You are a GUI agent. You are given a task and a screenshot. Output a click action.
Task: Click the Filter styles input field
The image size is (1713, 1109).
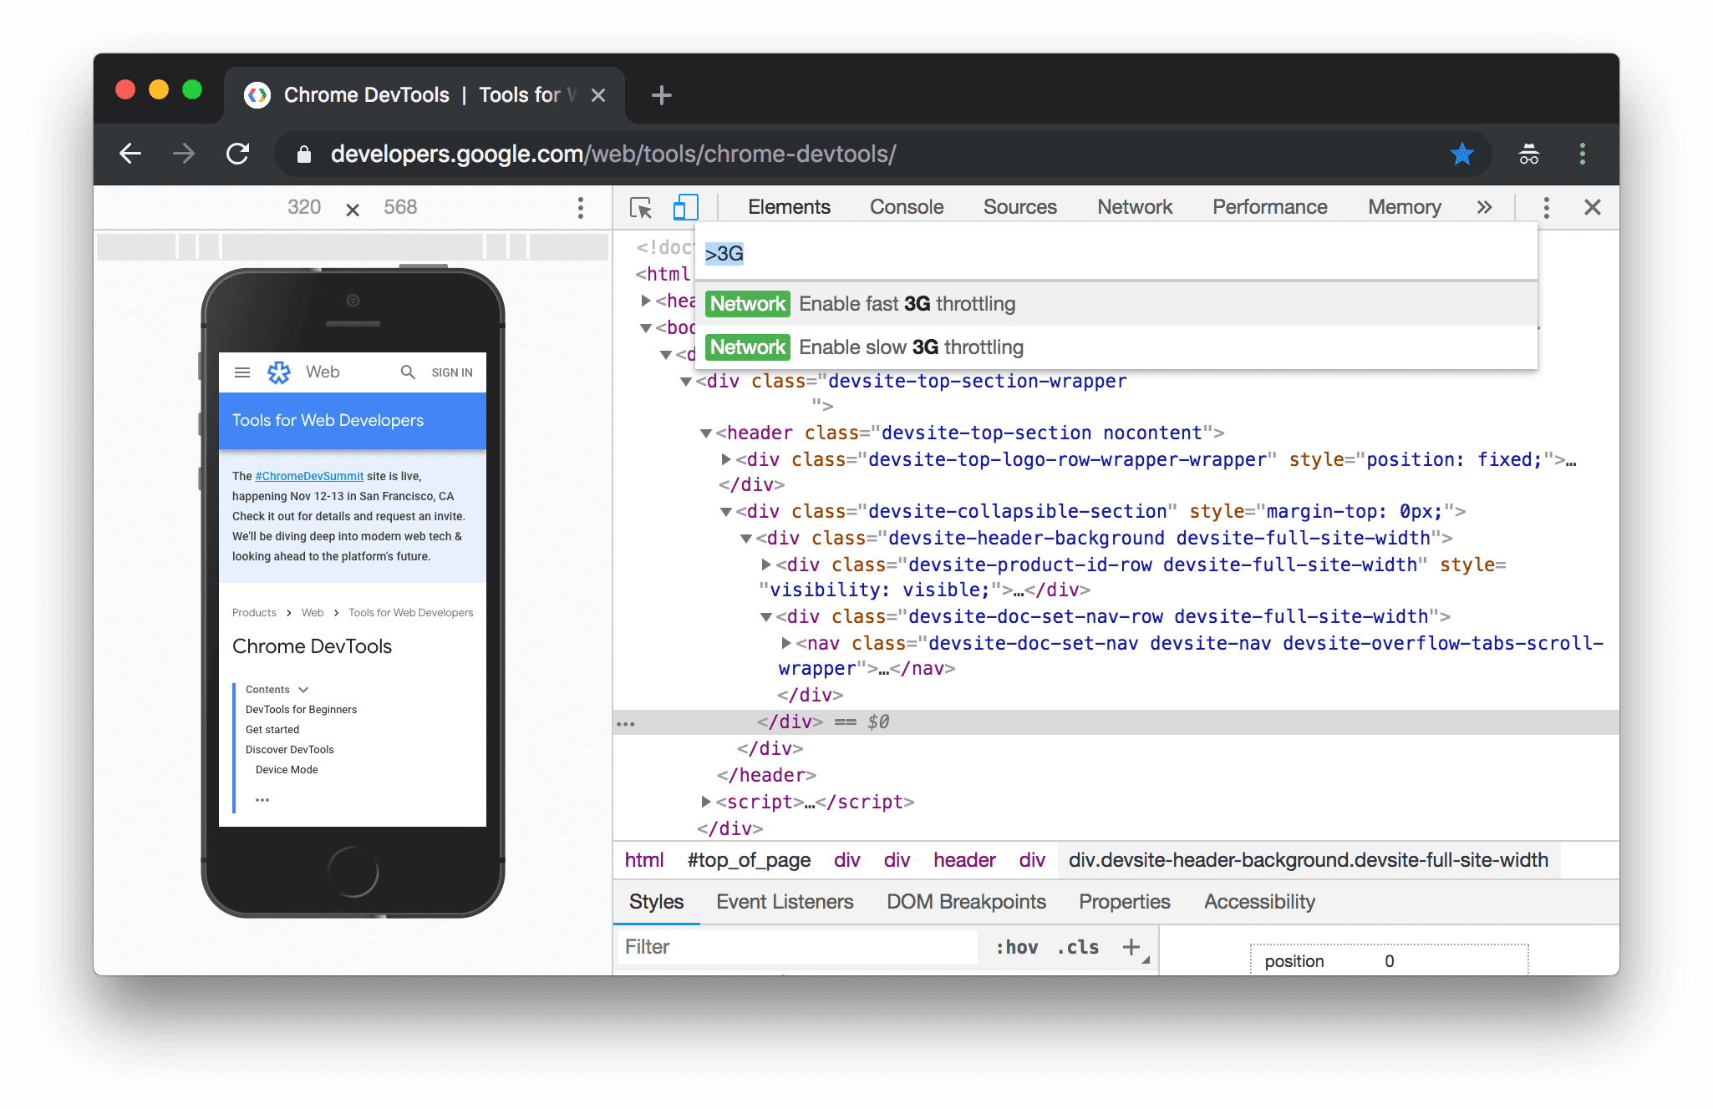[x=799, y=945]
